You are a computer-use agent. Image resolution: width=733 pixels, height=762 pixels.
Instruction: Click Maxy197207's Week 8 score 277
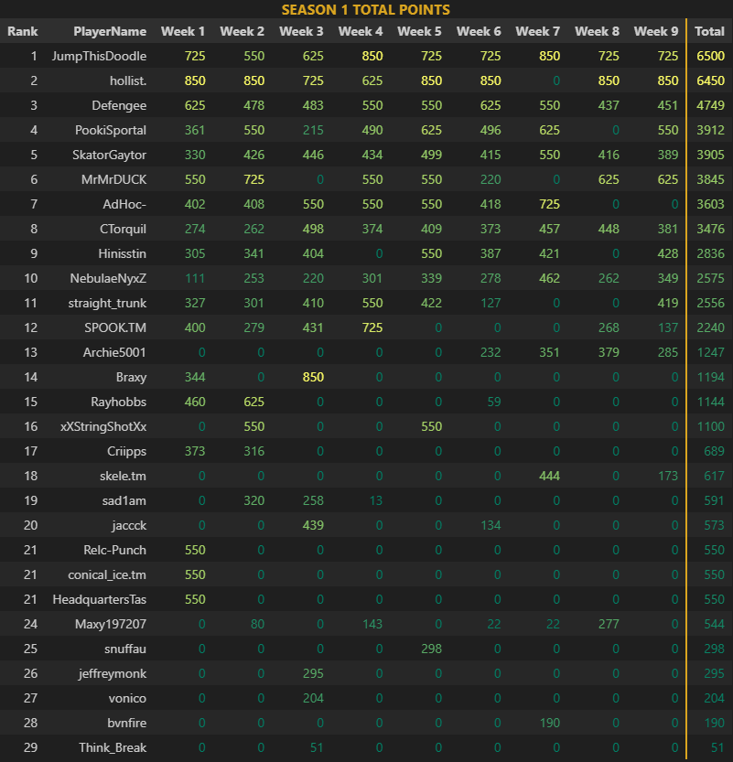coord(609,624)
